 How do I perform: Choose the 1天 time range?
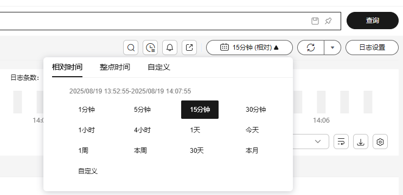[x=195, y=130]
